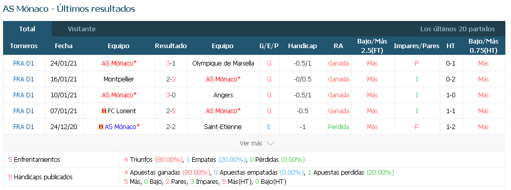
Task: Click the red card icon beside FC Lorient
Action: pos(104,111)
